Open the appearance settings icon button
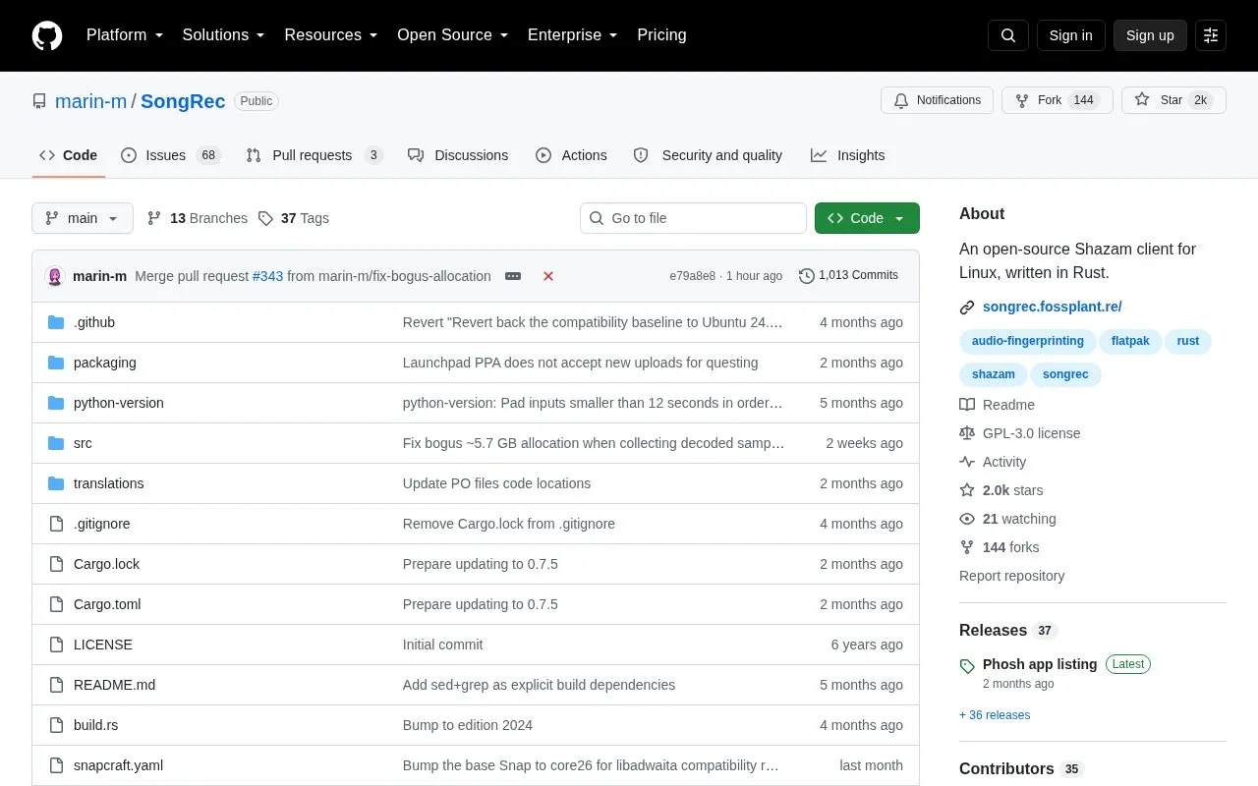Viewport: 1258px width, 786px height. [1211, 35]
